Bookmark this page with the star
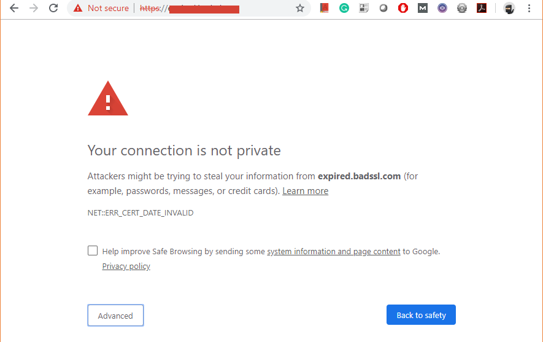 point(300,9)
